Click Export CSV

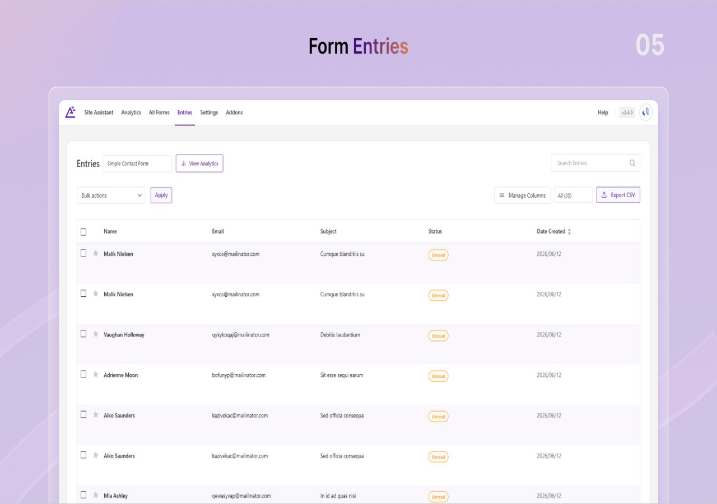tap(618, 195)
